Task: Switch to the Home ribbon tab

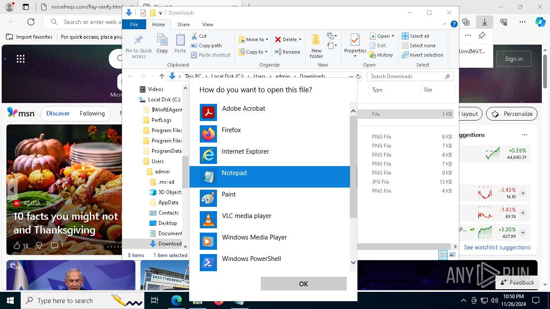Action: [x=159, y=24]
